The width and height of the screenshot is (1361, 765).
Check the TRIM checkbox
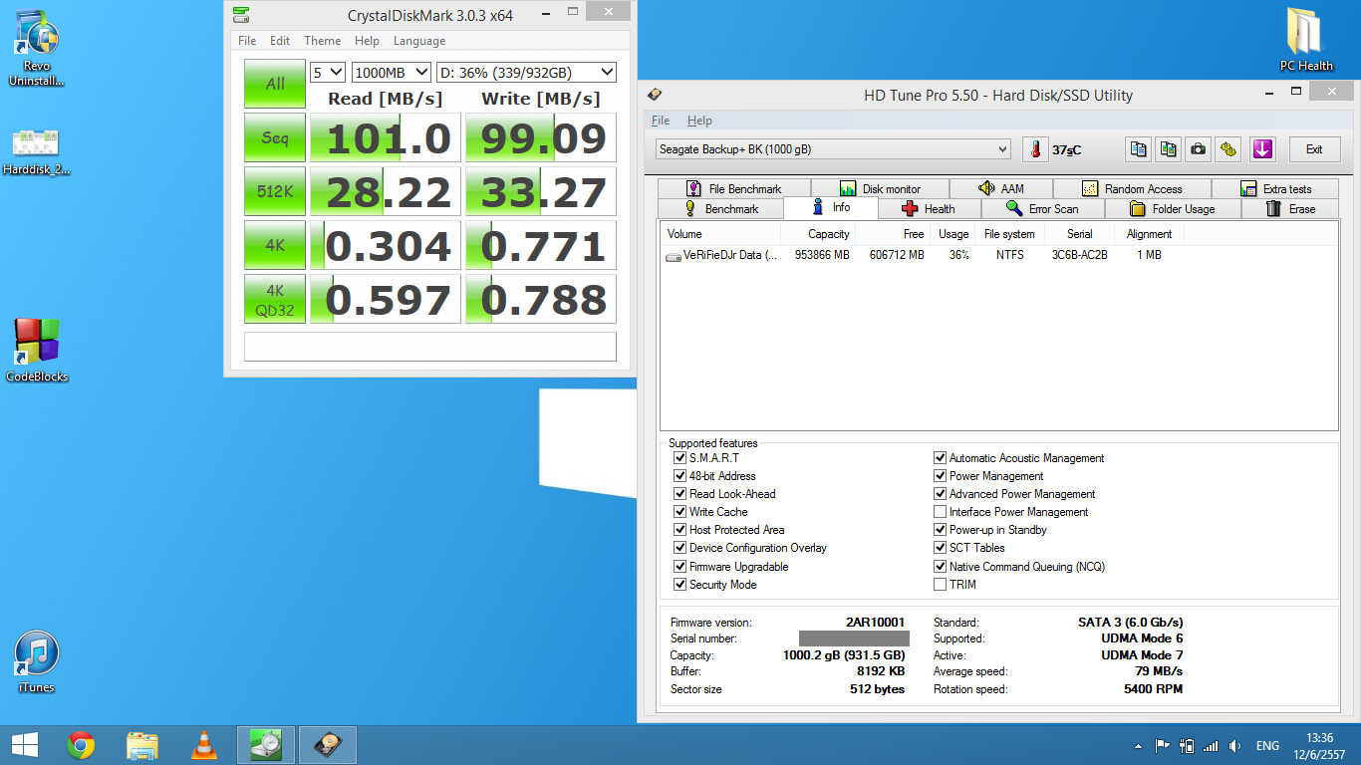[940, 585]
